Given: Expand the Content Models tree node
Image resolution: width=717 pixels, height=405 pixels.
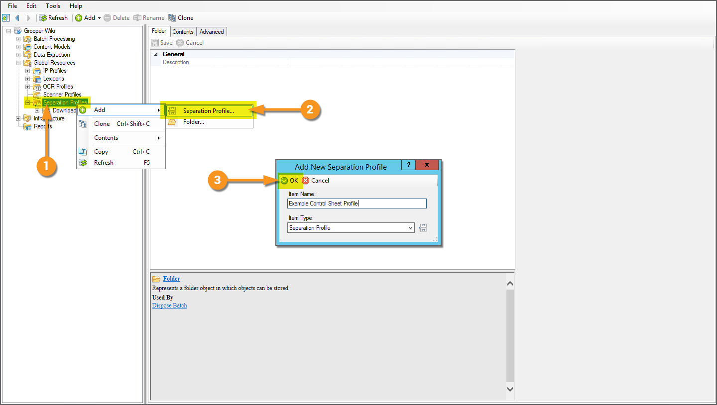Looking at the screenshot, I should pos(18,47).
